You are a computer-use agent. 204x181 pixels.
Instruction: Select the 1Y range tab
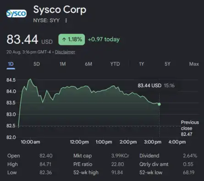tap(141, 64)
